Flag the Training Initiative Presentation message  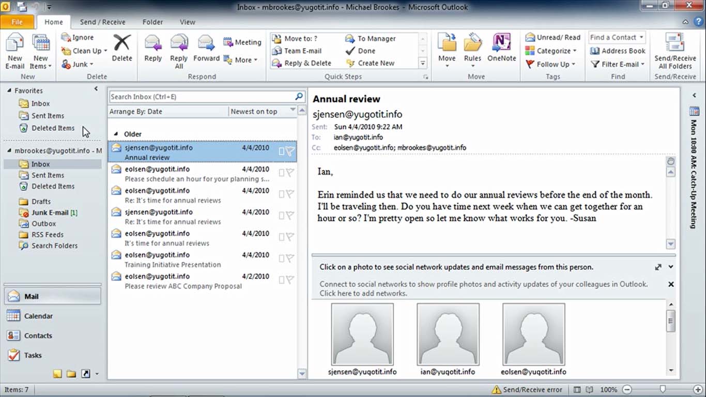290,258
